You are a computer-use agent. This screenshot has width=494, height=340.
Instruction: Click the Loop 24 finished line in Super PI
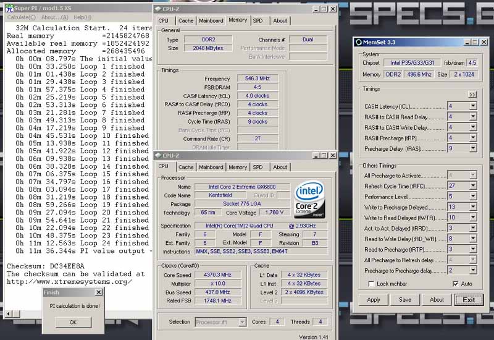[x=82, y=243]
